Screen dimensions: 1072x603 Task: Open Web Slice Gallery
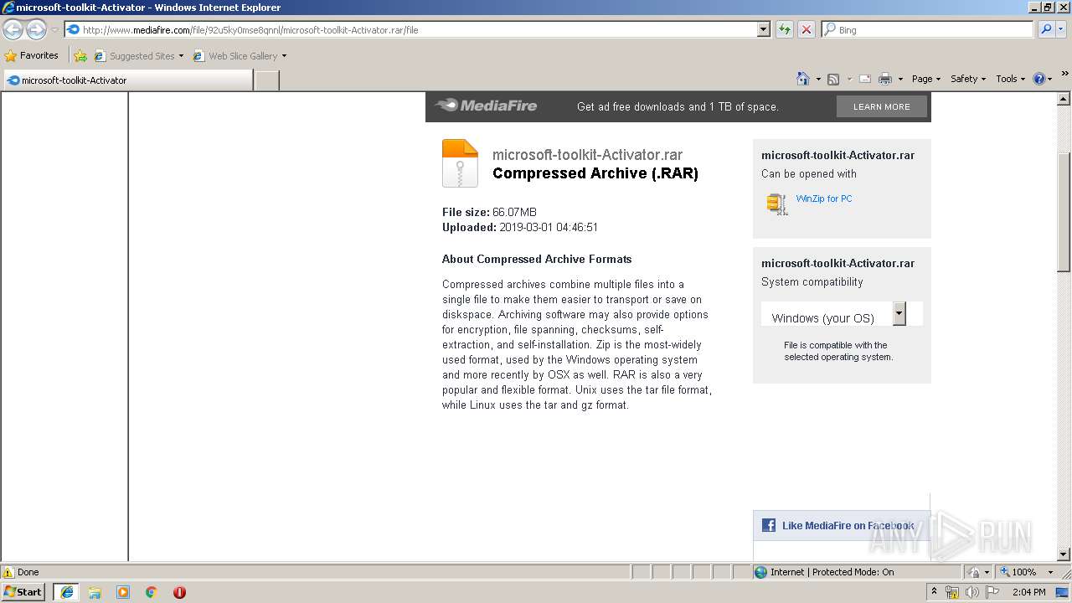tap(240, 56)
